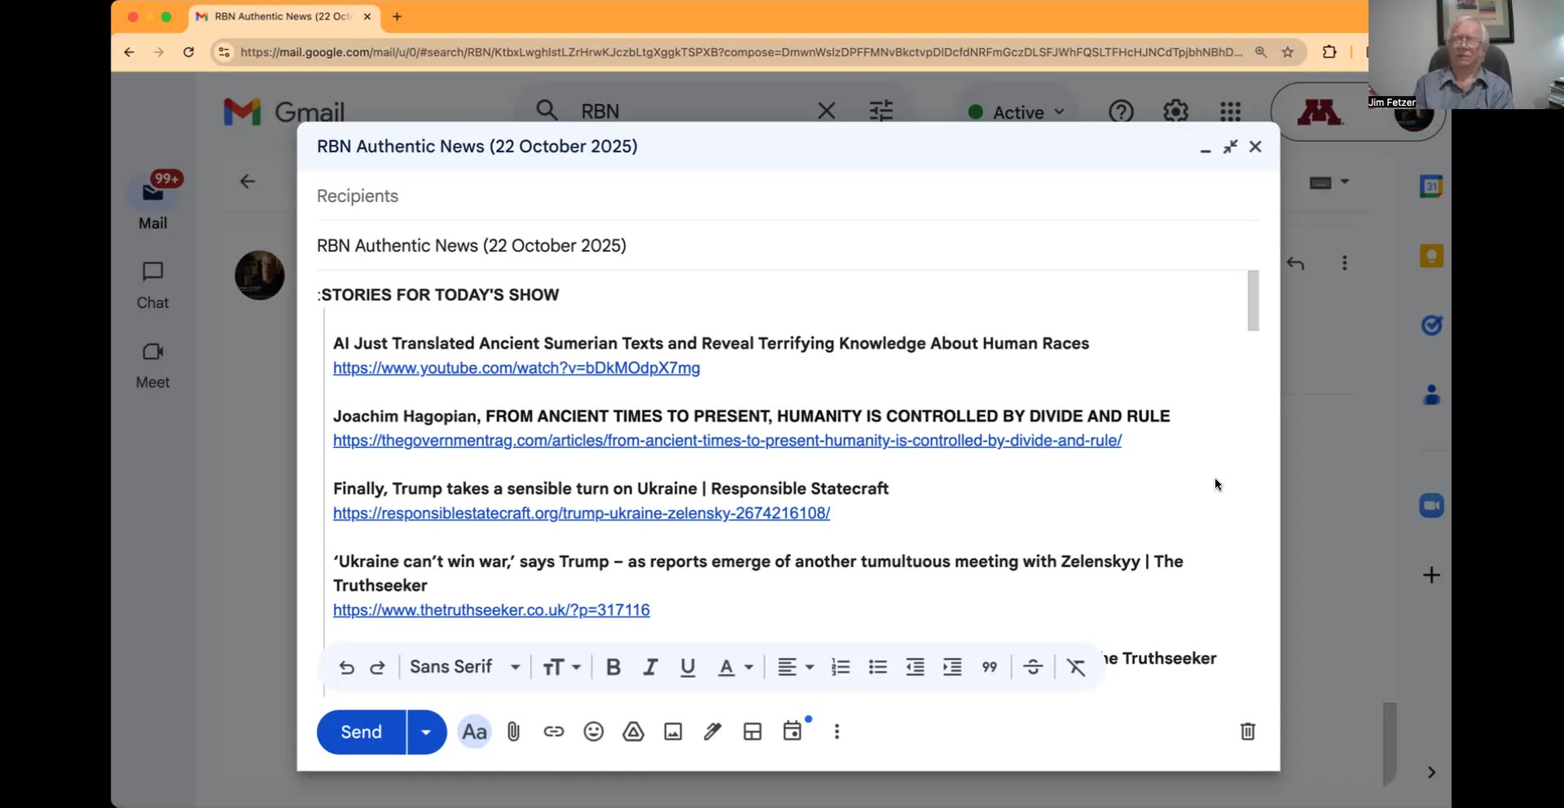Open the Send options dropdown arrow
This screenshot has width=1564, height=808.
[425, 731]
